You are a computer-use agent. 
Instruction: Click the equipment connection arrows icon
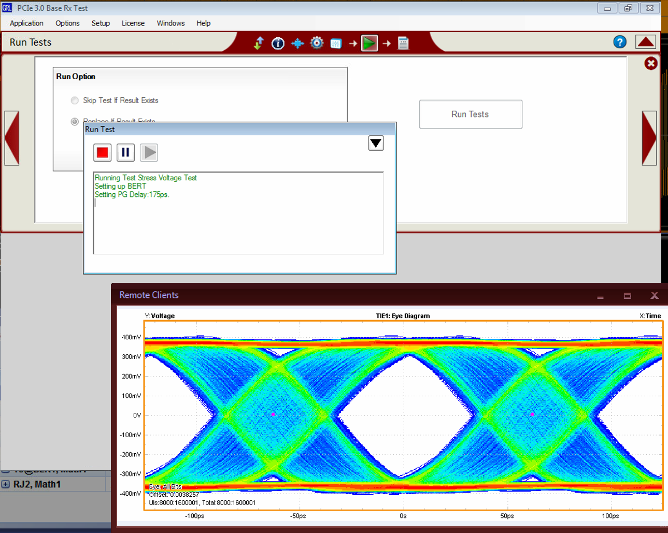(x=259, y=43)
